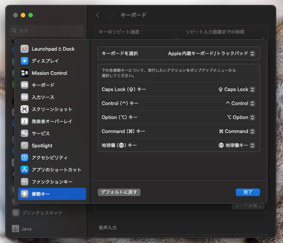Click the ファンクションキー fn icon
Viewport: 283px width, 243px height.
(25, 182)
